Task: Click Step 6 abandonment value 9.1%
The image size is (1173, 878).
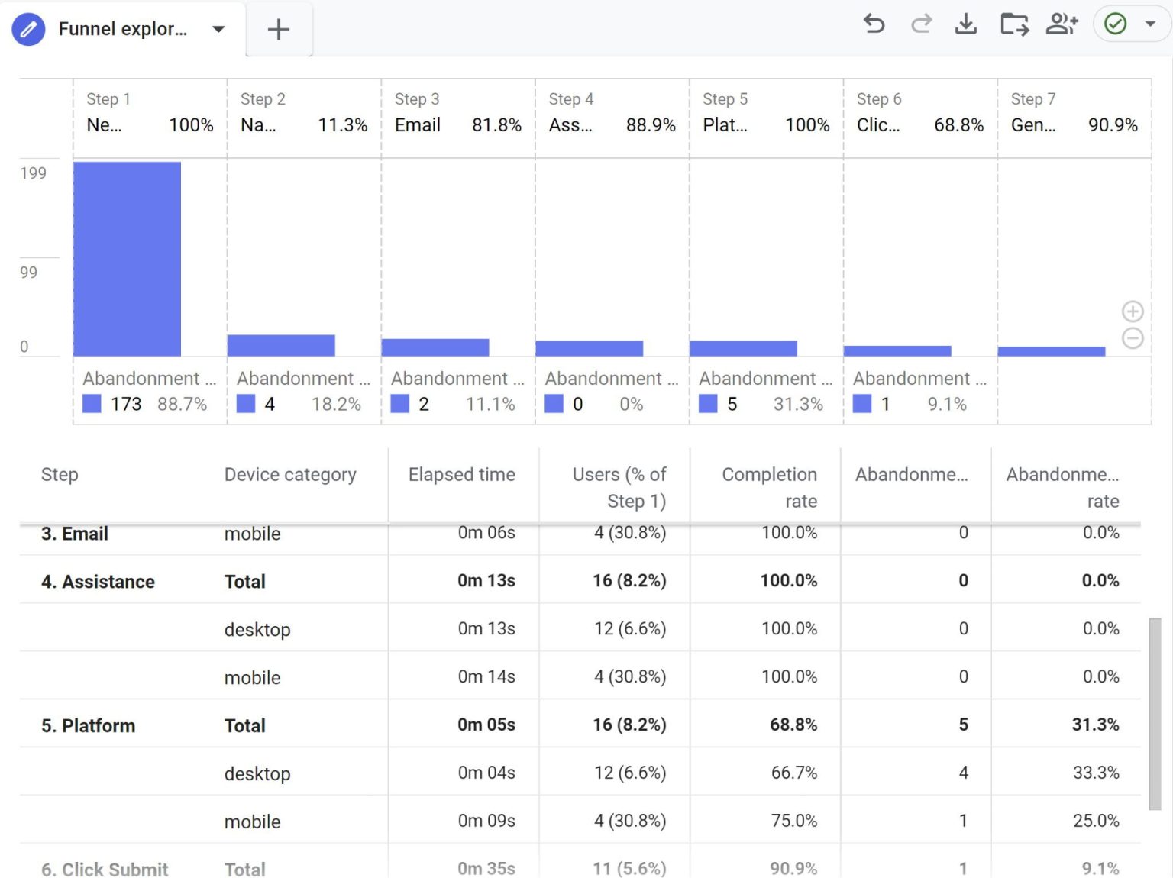Action: click(x=947, y=404)
